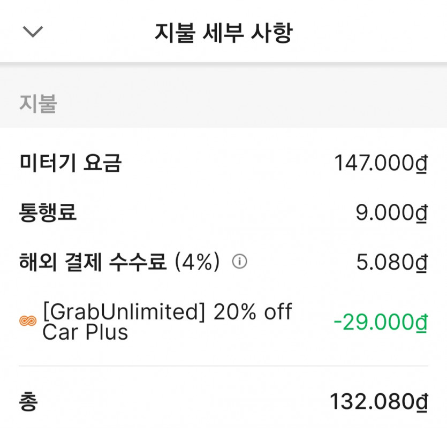Click the 147.000₫ meter fare amount
The height and width of the screenshot is (428, 447).
tap(381, 163)
